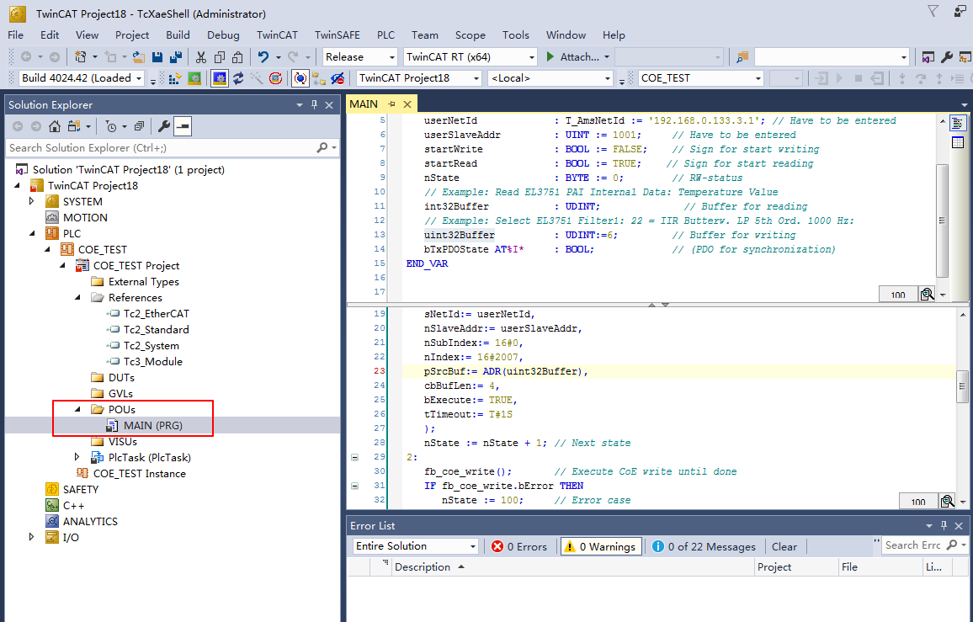
Task: Click the TwinCAT Config Mode gear icon
Action: pyautogui.click(x=220, y=78)
